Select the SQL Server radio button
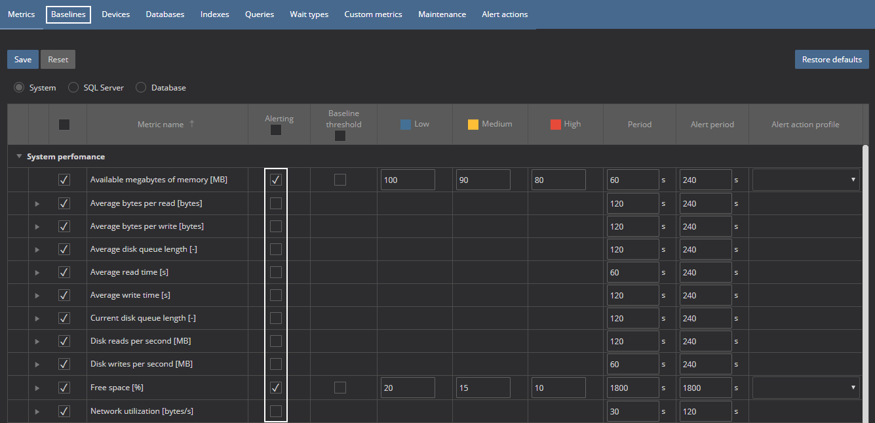 [x=73, y=88]
